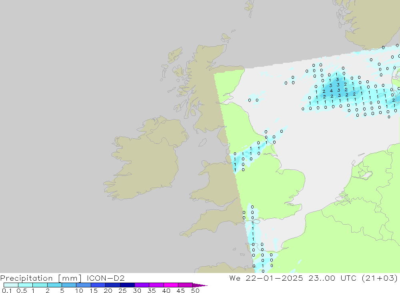The image size is (400, 293).
Task: Click the '23..00' time text
Action: pyautogui.click(x=322, y=278)
